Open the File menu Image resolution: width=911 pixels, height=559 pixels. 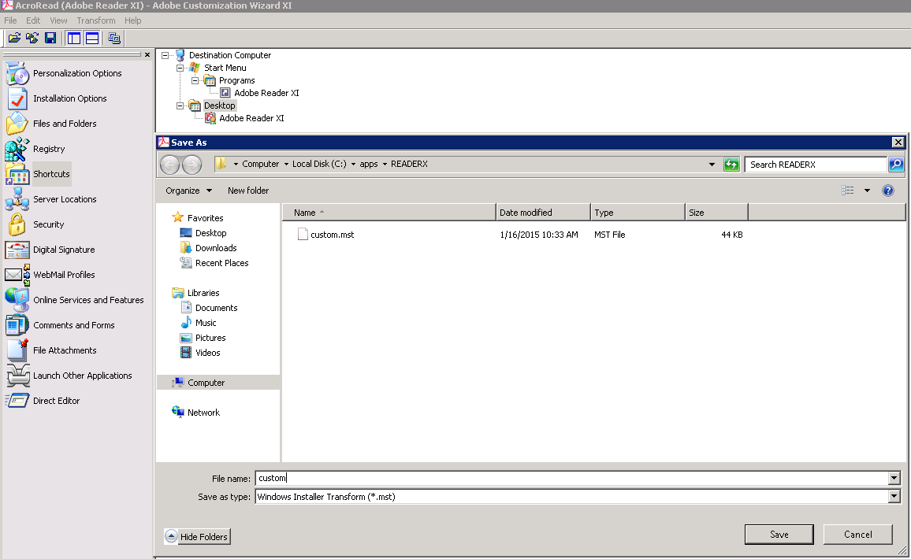tap(10, 20)
